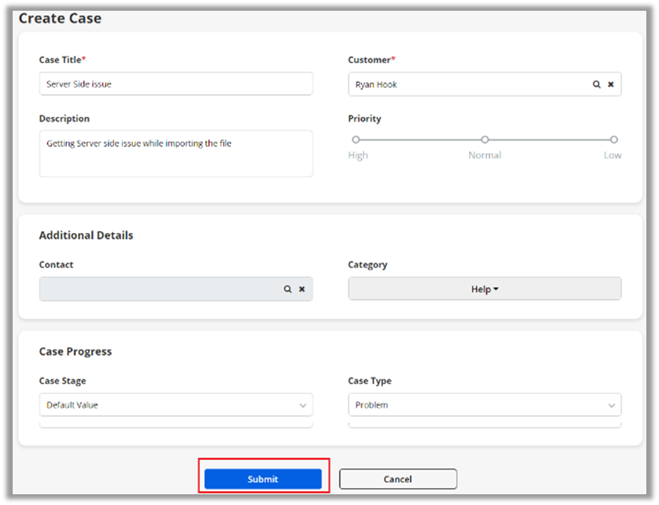Click the Create Case page title
This screenshot has height=505, width=659.
click(x=60, y=18)
